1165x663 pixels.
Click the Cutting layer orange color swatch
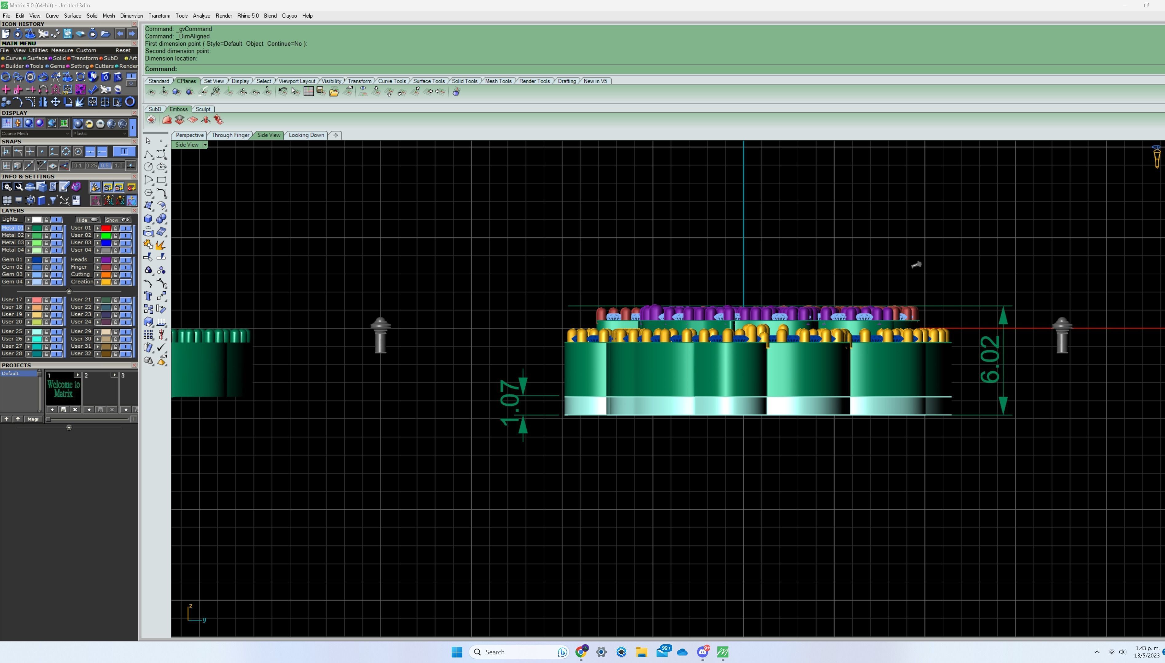(106, 275)
